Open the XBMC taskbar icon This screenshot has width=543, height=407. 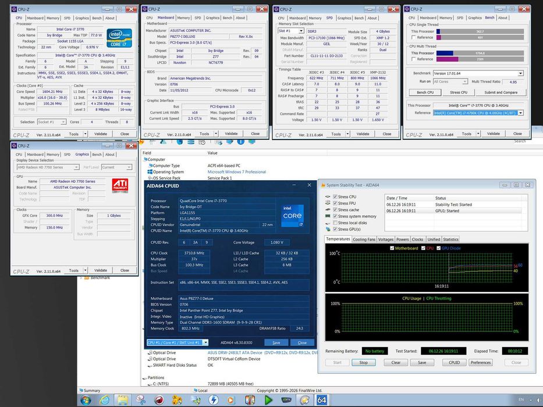286,401
